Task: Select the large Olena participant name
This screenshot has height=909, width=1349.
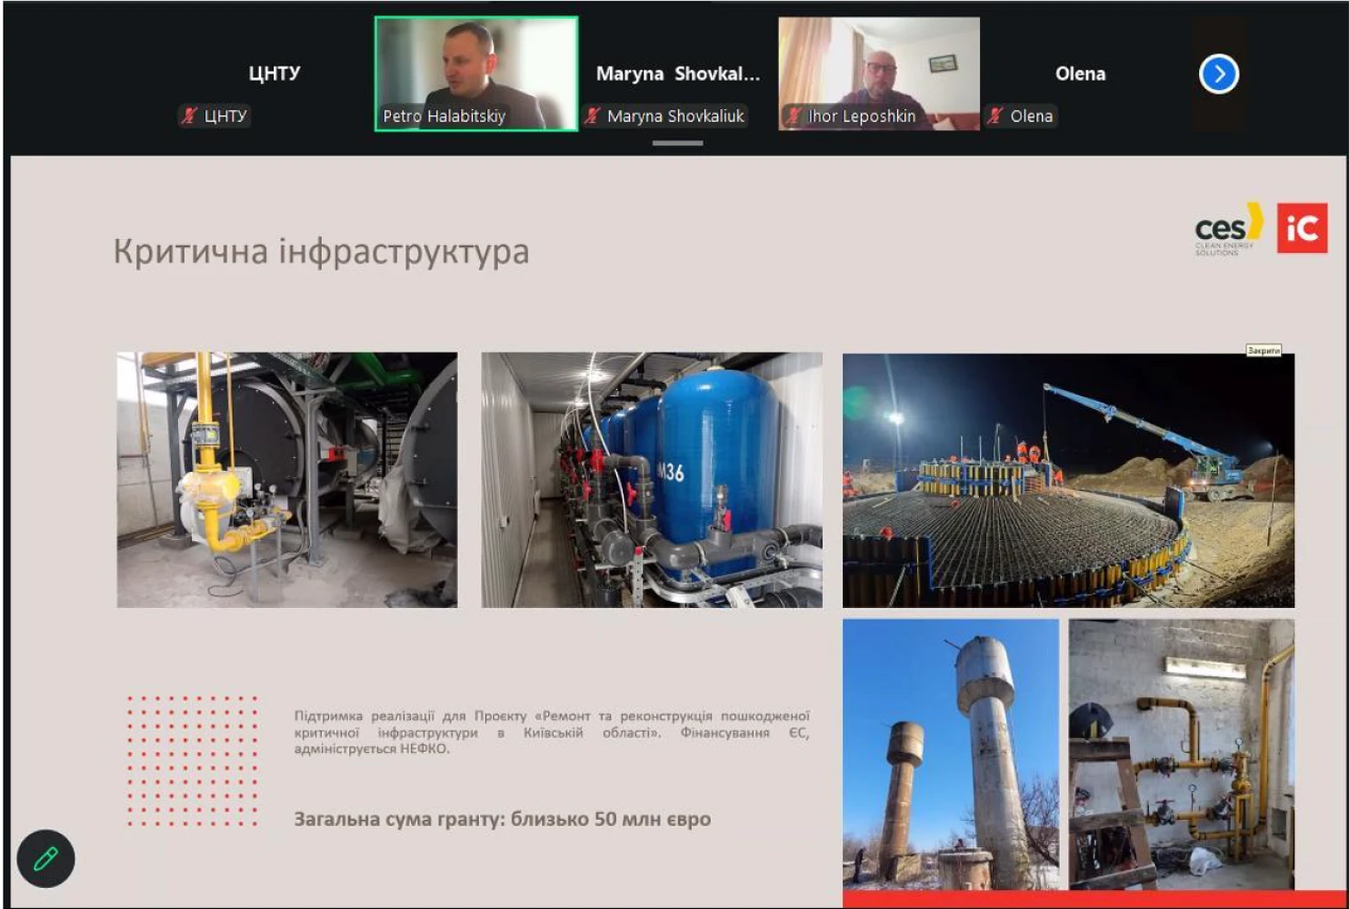Action: pos(1080,74)
